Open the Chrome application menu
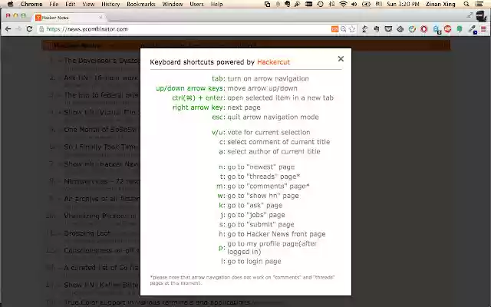The width and height of the screenshot is (491, 307). [x=31, y=4]
